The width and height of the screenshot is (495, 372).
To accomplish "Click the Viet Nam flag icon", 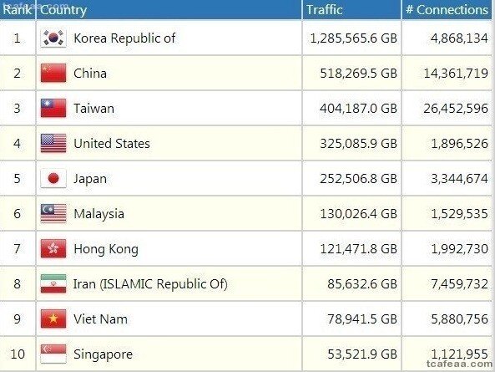I will (53, 318).
